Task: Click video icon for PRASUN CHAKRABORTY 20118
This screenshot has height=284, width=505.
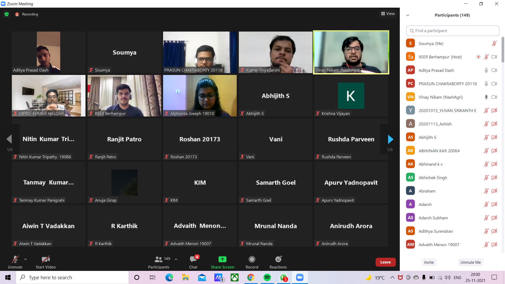Action: pyautogui.click(x=494, y=84)
